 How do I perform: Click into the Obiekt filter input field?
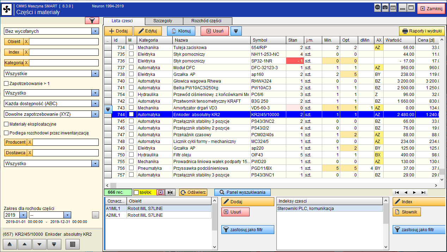[64, 42]
